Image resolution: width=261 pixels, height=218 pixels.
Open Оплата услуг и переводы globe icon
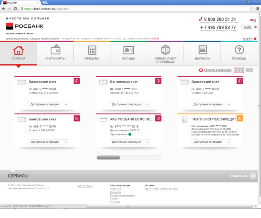tap(165, 50)
